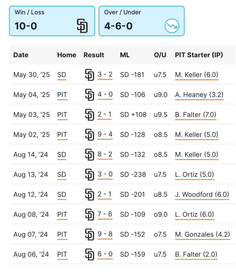This screenshot has width=236, height=274.
Task: Click Padres logo in May 30, '25 row
Action: 90,75
